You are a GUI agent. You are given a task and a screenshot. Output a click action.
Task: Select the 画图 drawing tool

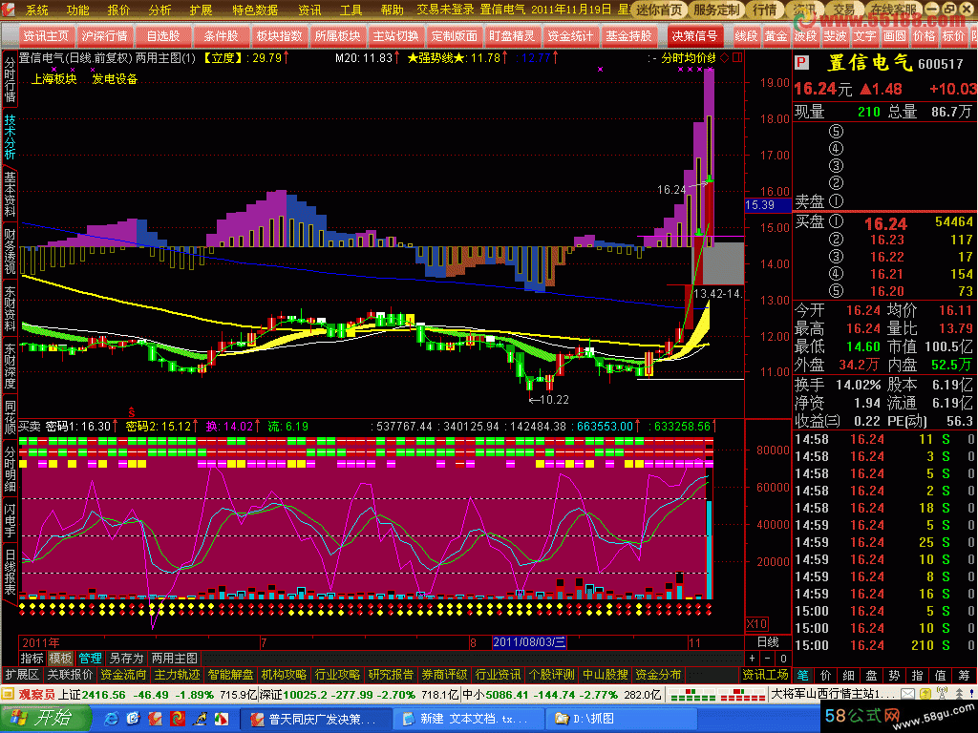(x=894, y=36)
